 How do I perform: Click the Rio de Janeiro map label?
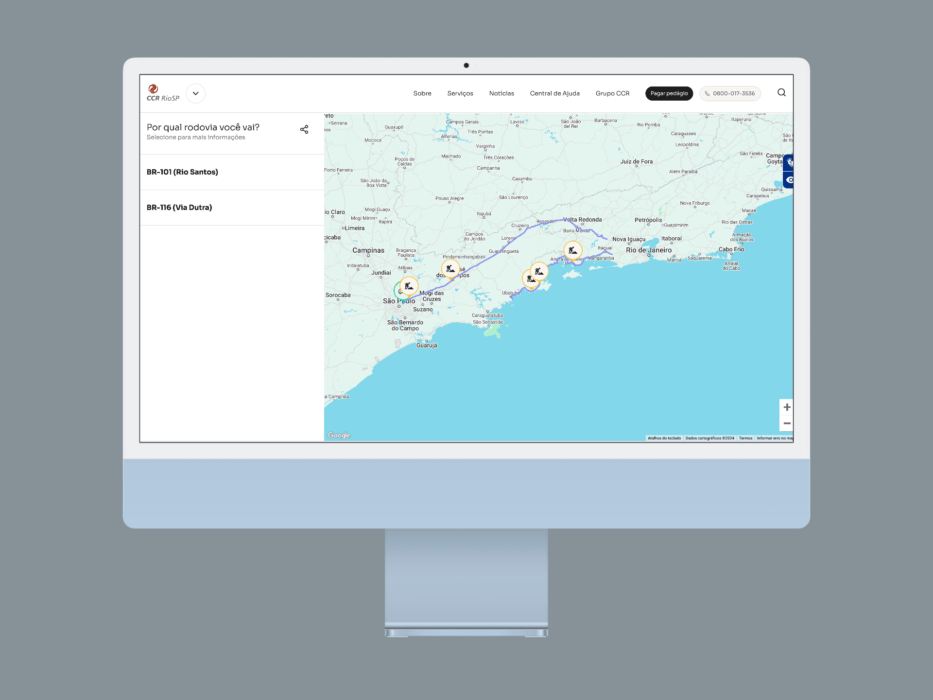[x=649, y=250]
